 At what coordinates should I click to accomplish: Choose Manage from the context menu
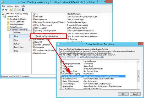point(17,32)
